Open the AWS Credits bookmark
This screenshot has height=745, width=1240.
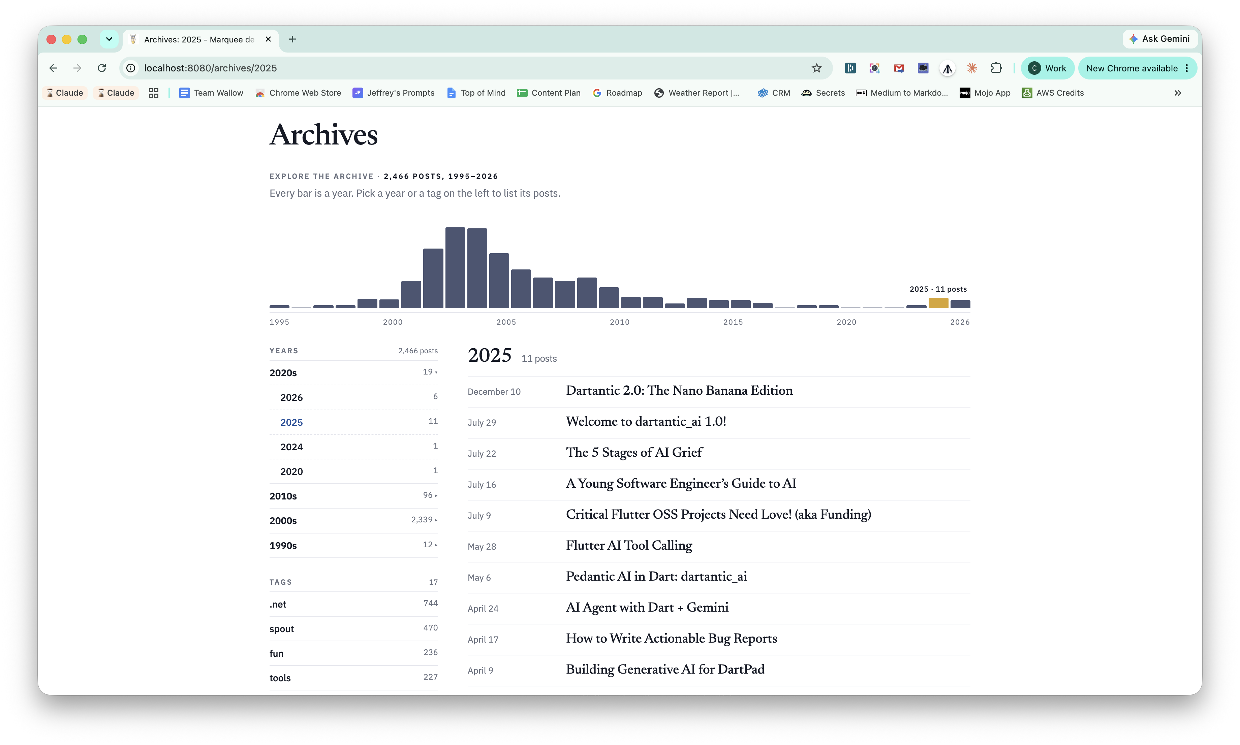(1053, 93)
